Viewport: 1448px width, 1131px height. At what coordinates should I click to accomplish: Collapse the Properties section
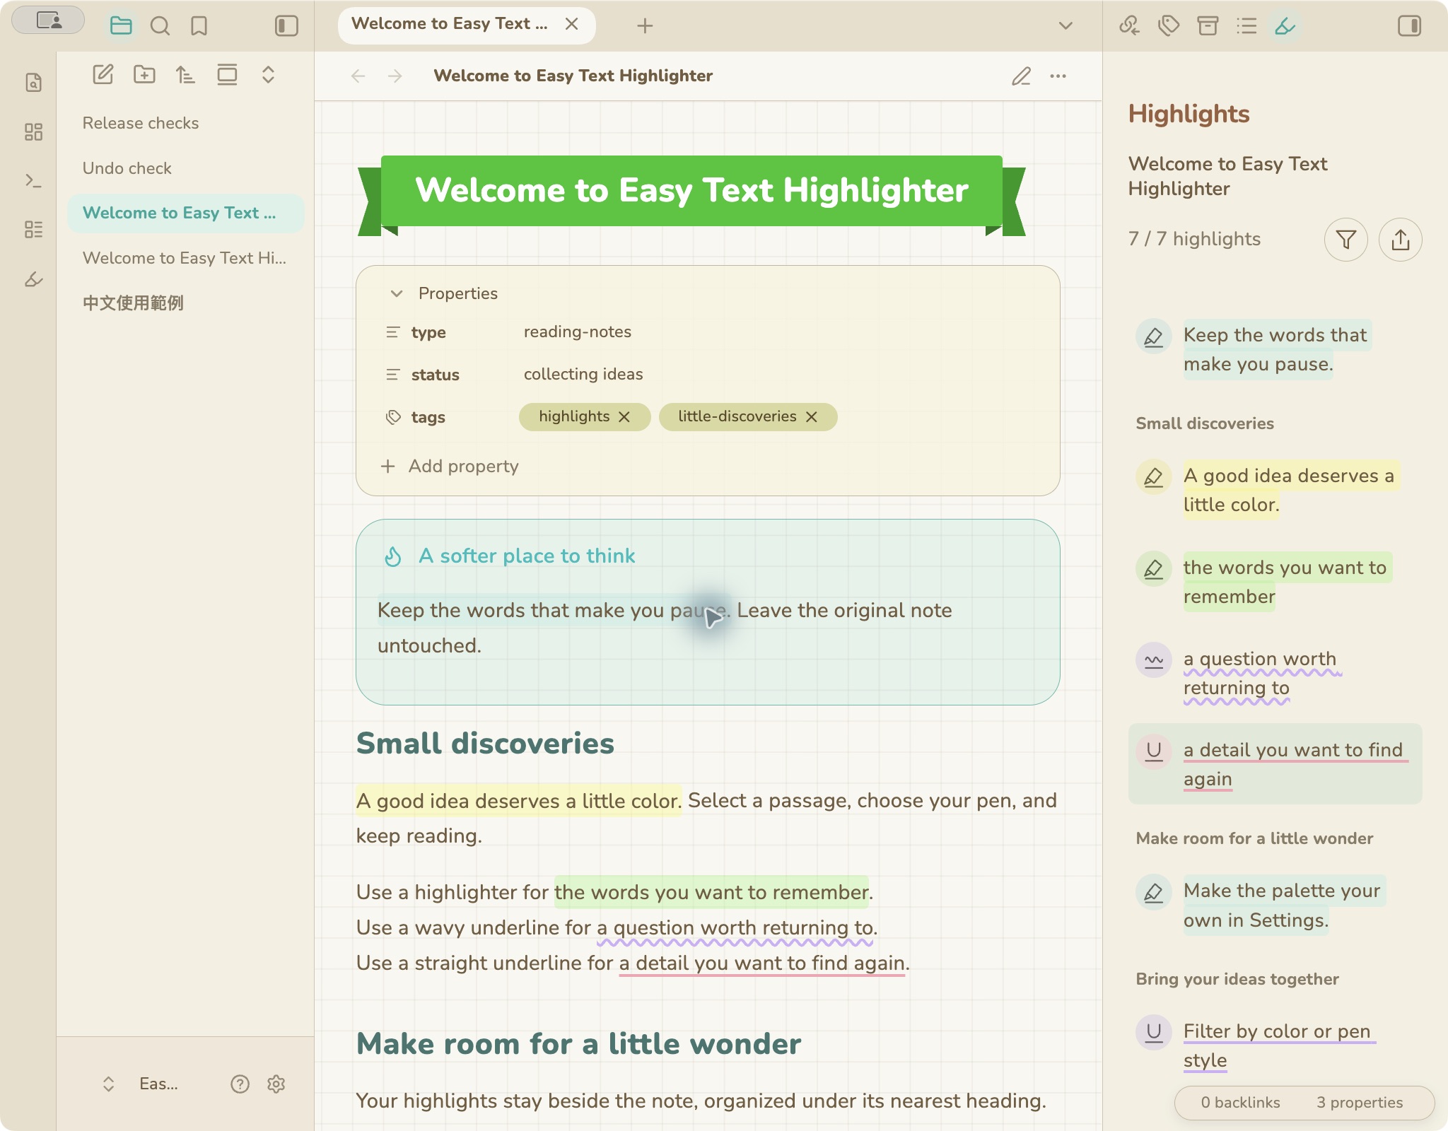397,293
